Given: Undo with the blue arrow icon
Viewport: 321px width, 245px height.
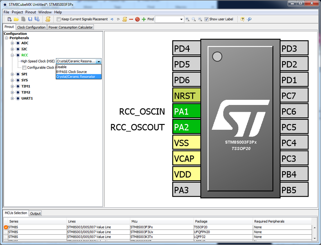Looking at the screenshot, I should [x=112, y=19].
